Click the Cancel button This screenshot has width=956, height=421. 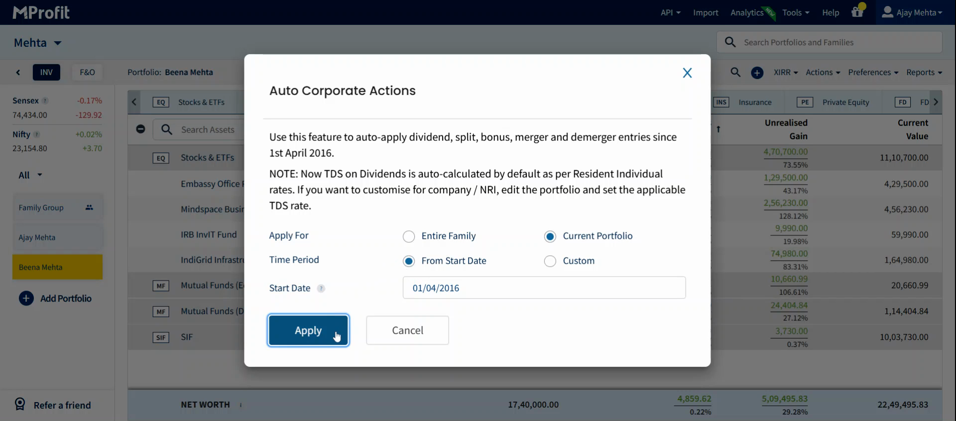pyautogui.click(x=407, y=330)
